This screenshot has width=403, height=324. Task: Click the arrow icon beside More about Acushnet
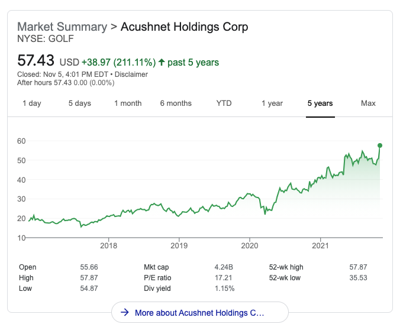[125, 312]
